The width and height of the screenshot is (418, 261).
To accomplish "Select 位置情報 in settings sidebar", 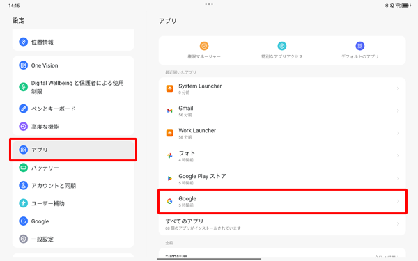I will point(73,42).
